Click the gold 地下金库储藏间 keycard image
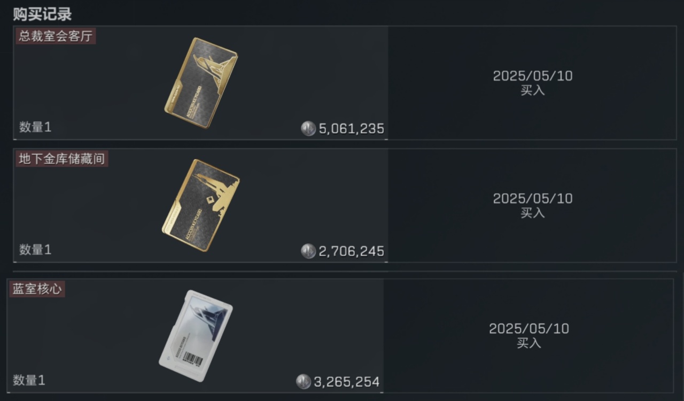 coord(200,205)
